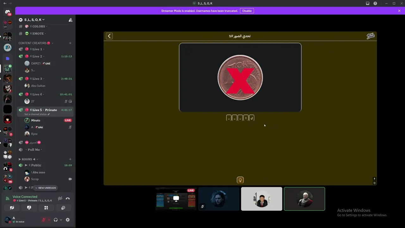
Task: Select the LIVE stream thumbnail tile
Action: [176, 199]
